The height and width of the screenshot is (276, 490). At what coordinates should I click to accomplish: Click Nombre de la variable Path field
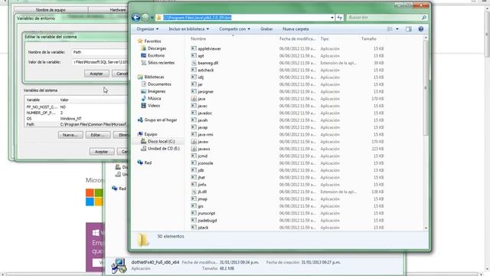pos(100,52)
